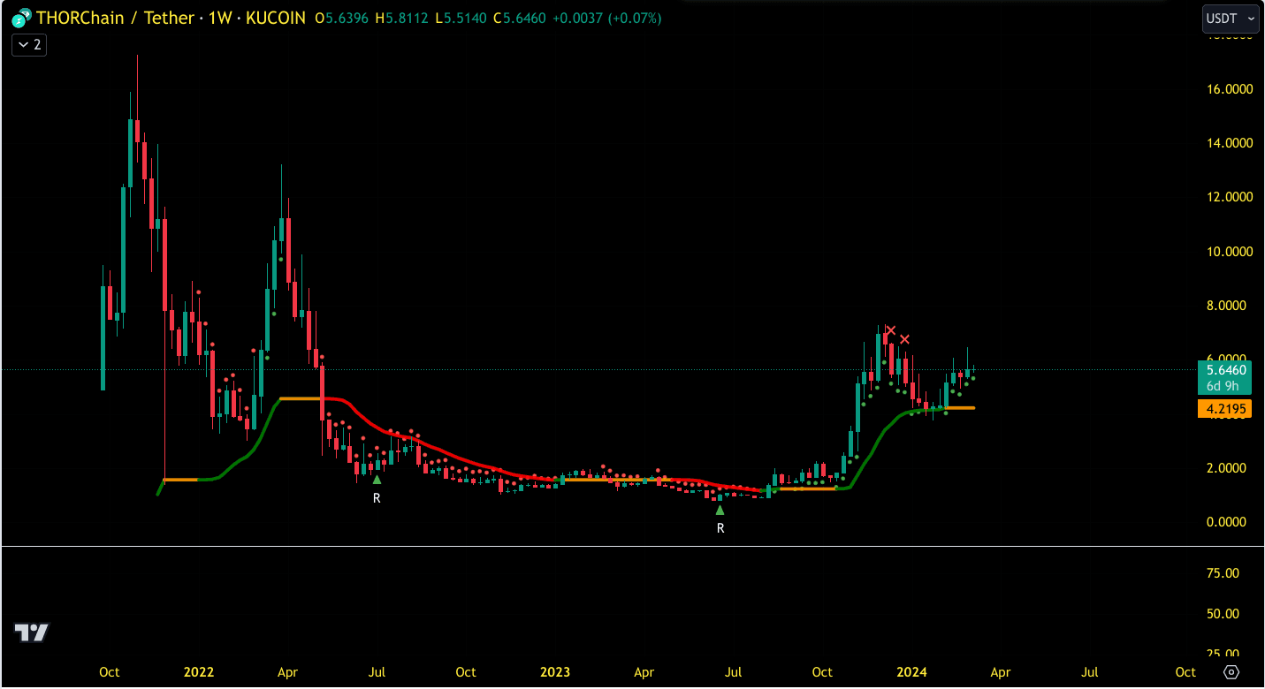Click the Apr label right after 2022

pyautogui.click(x=287, y=672)
